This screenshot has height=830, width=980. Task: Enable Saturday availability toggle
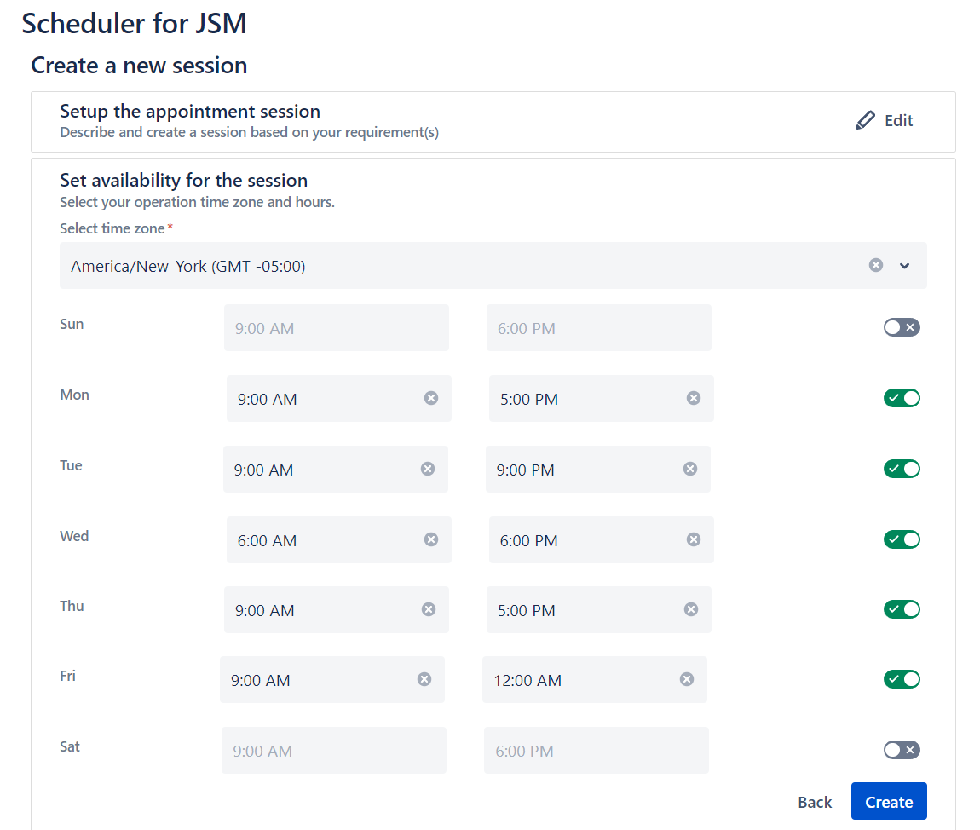pos(902,750)
